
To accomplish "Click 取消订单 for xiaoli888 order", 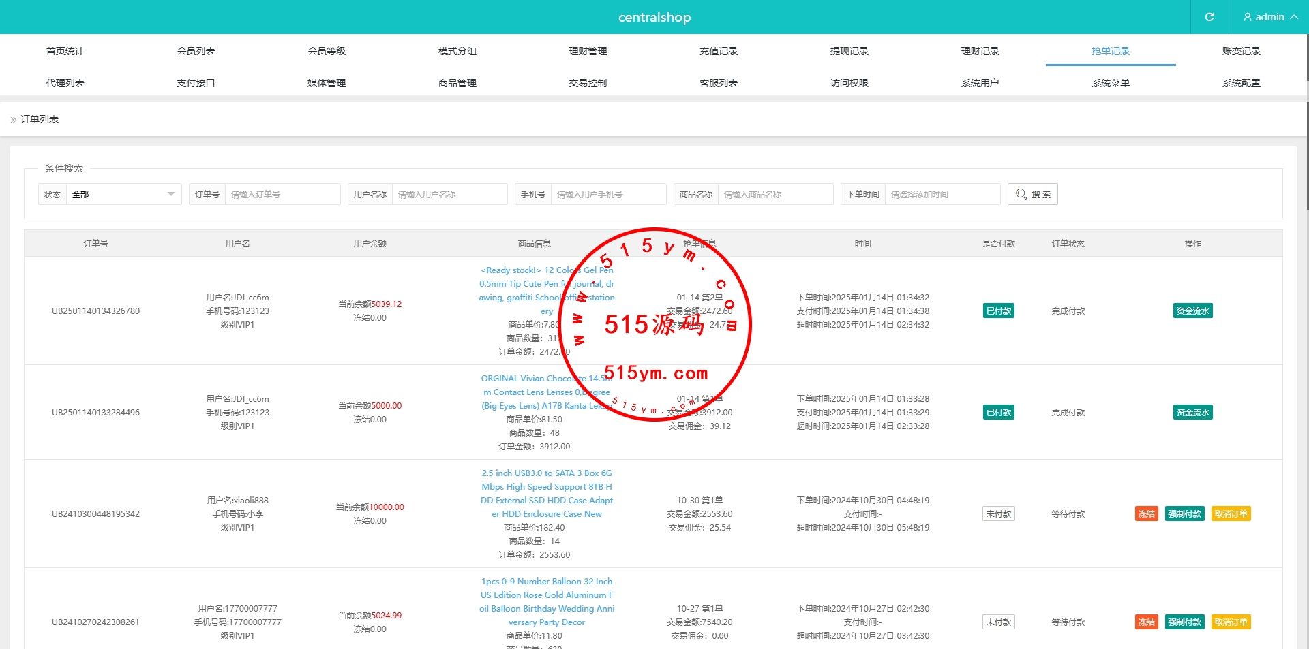I will pos(1231,514).
